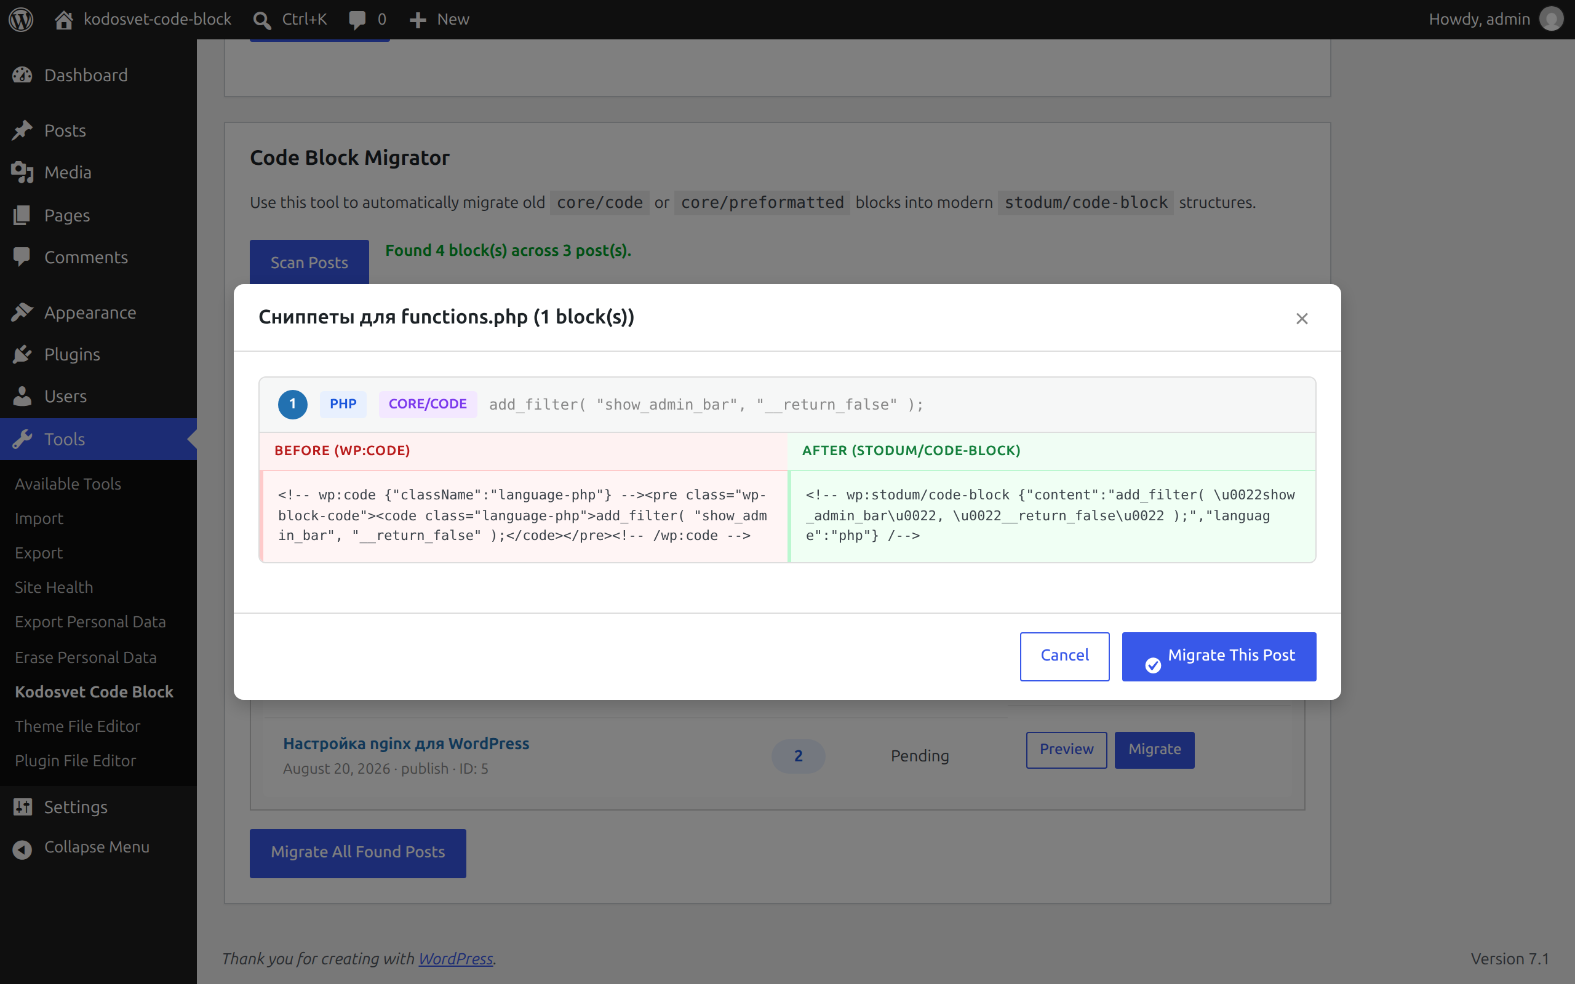Open the admin user avatar
The width and height of the screenshot is (1575, 984).
click(1551, 19)
